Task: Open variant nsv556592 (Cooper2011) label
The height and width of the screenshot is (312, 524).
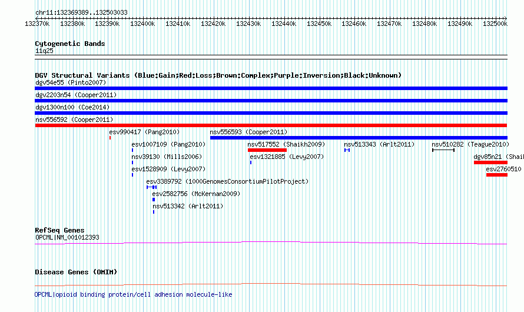Action: tap(74, 120)
